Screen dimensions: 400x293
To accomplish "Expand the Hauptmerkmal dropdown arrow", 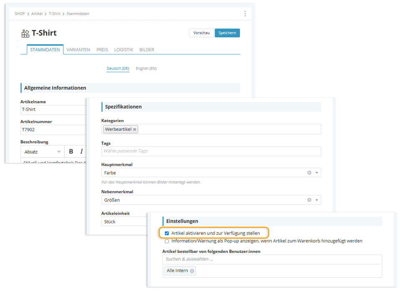I will click(317, 173).
